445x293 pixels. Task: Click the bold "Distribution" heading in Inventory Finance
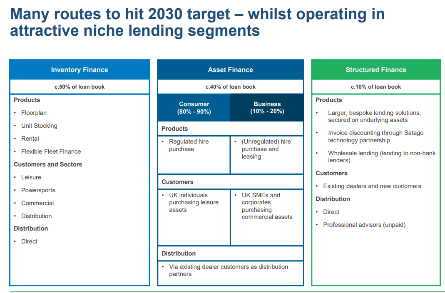click(x=31, y=228)
